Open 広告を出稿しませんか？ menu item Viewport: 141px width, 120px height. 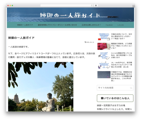tap(91, 25)
